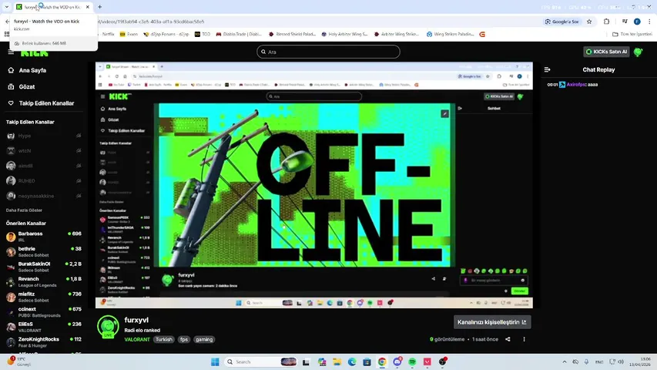Bookmark this page with star icon
Screen dimensions: 657x370
pyautogui.click(x=589, y=22)
